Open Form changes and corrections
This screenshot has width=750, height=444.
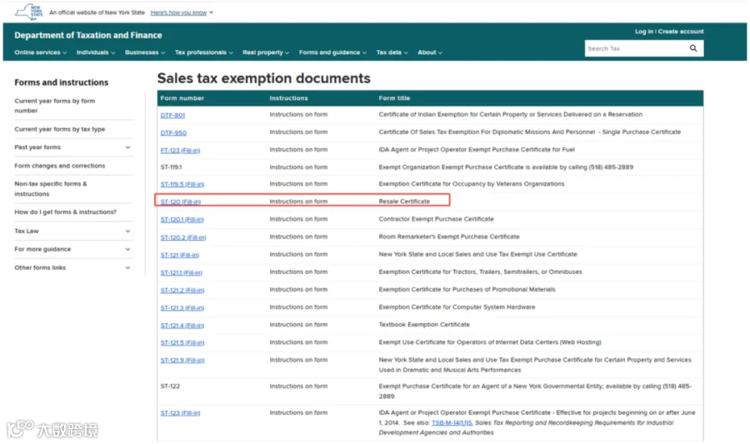[x=60, y=166]
